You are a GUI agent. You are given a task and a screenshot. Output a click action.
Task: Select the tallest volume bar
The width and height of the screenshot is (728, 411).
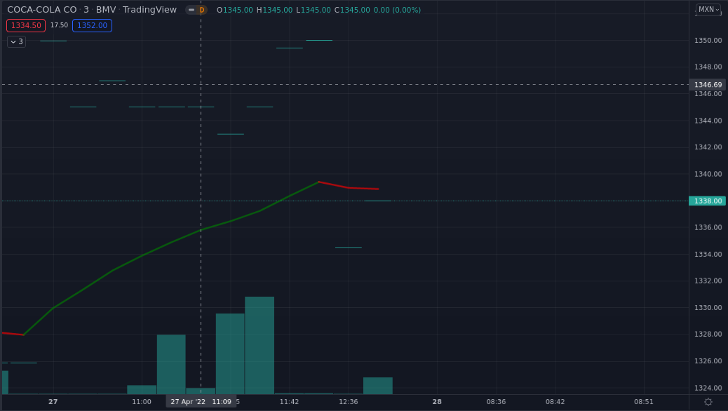(259, 346)
